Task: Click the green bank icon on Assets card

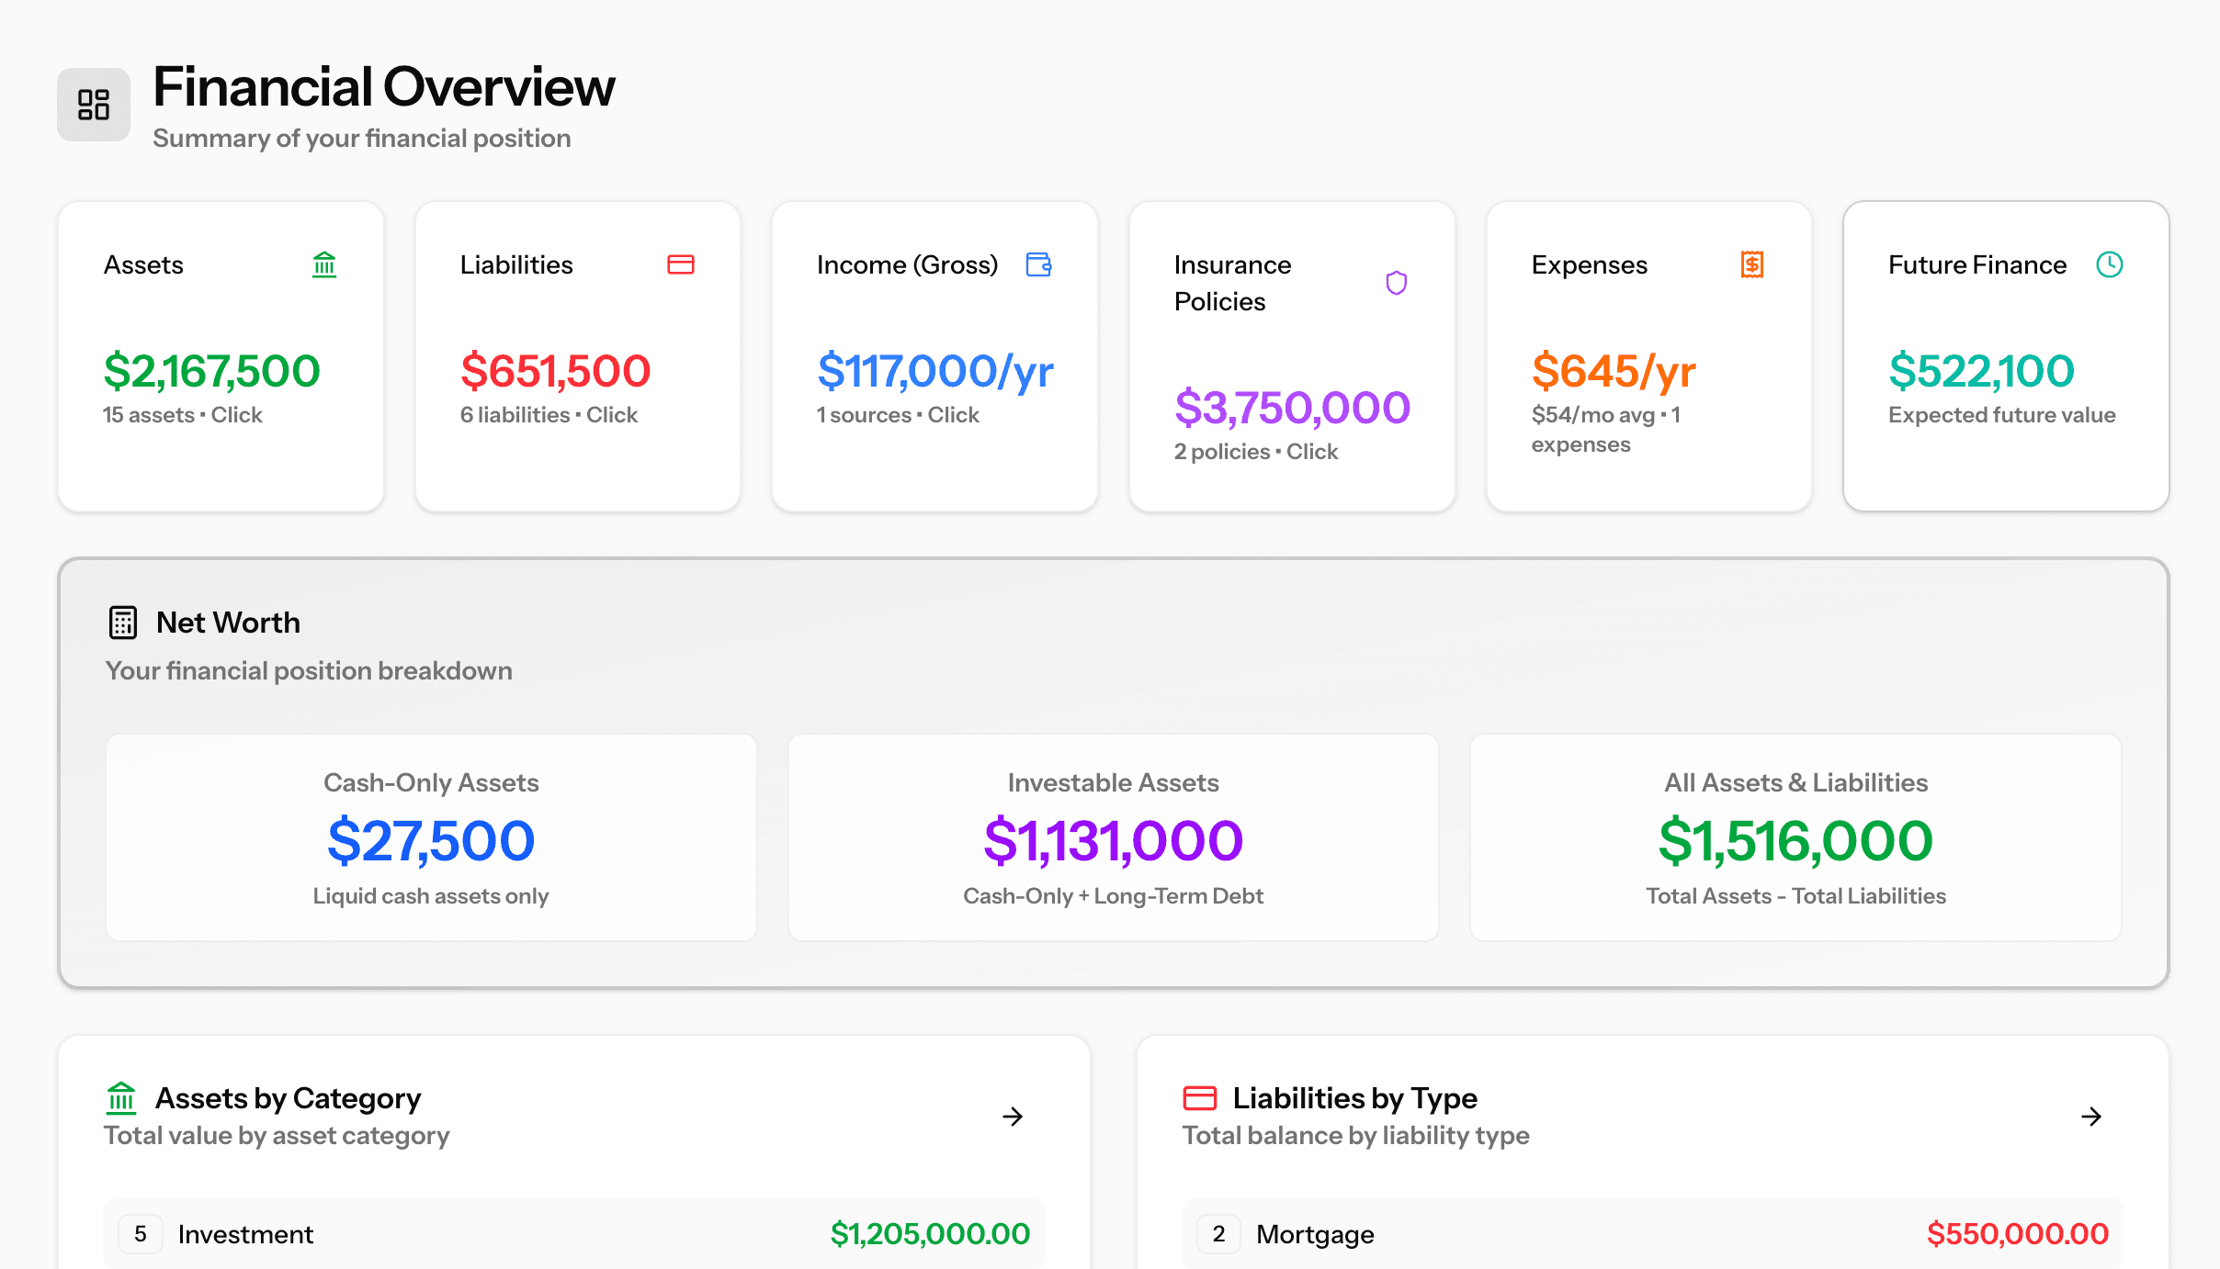Action: [x=325, y=264]
